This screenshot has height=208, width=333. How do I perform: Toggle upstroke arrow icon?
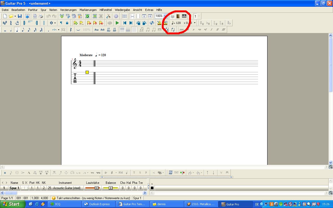[207, 173]
